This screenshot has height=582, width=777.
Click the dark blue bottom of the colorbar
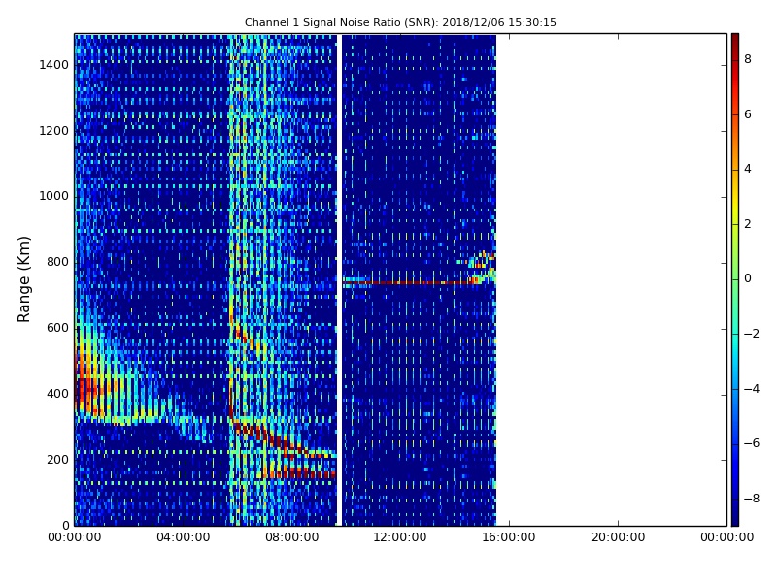click(x=735, y=515)
